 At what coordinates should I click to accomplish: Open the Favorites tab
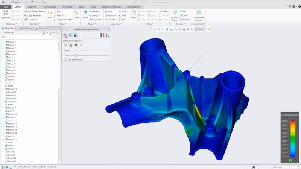(x=41, y=28)
